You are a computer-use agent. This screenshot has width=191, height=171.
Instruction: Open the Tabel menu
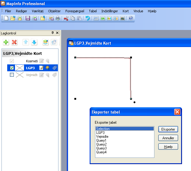(93, 11)
